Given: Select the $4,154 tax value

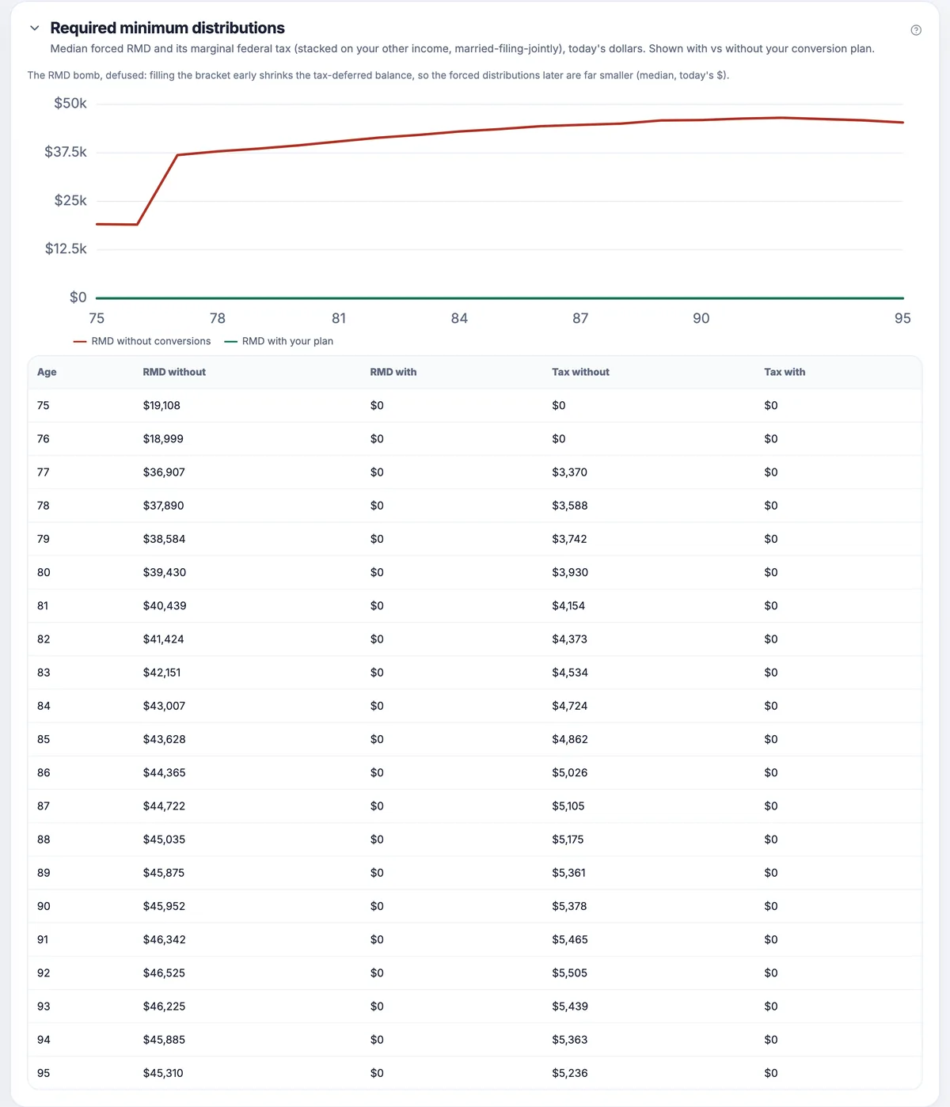Looking at the screenshot, I should pyautogui.click(x=568, y=605).
